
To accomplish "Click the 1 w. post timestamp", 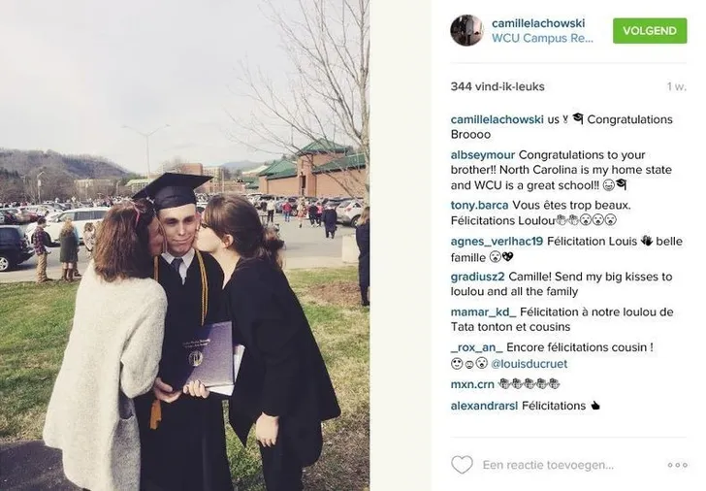I will [677, 86].
